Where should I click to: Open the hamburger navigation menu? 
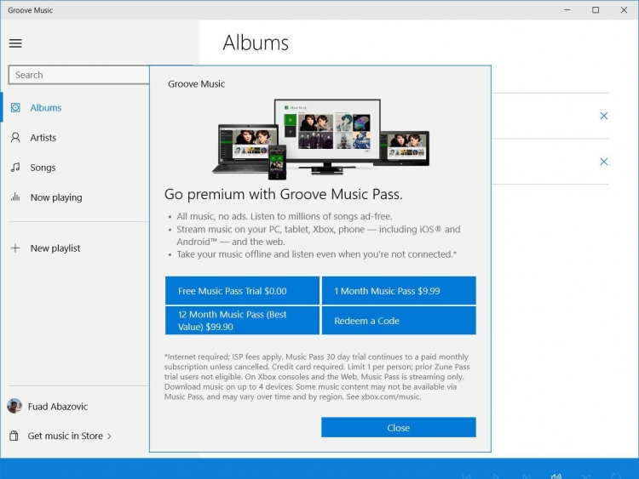(15, 43)
